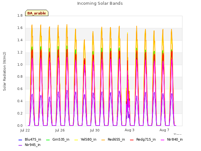The width and height of the screenshot is (201, 151).
Task: Click the BA_arable annotation label
Action: (37, 13)
